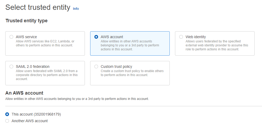
Task: Click the Custom trust policy title text
Action: point(116,67)
